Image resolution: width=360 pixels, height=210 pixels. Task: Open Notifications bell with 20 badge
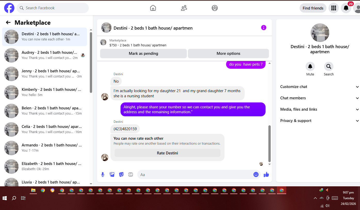(x=346, y=8)
